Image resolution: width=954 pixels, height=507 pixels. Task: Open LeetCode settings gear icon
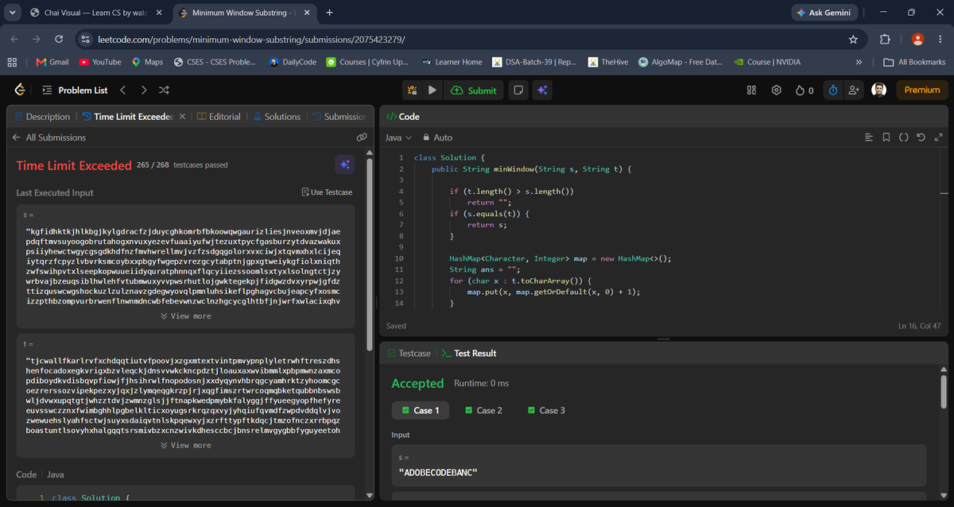coord(777,91)
